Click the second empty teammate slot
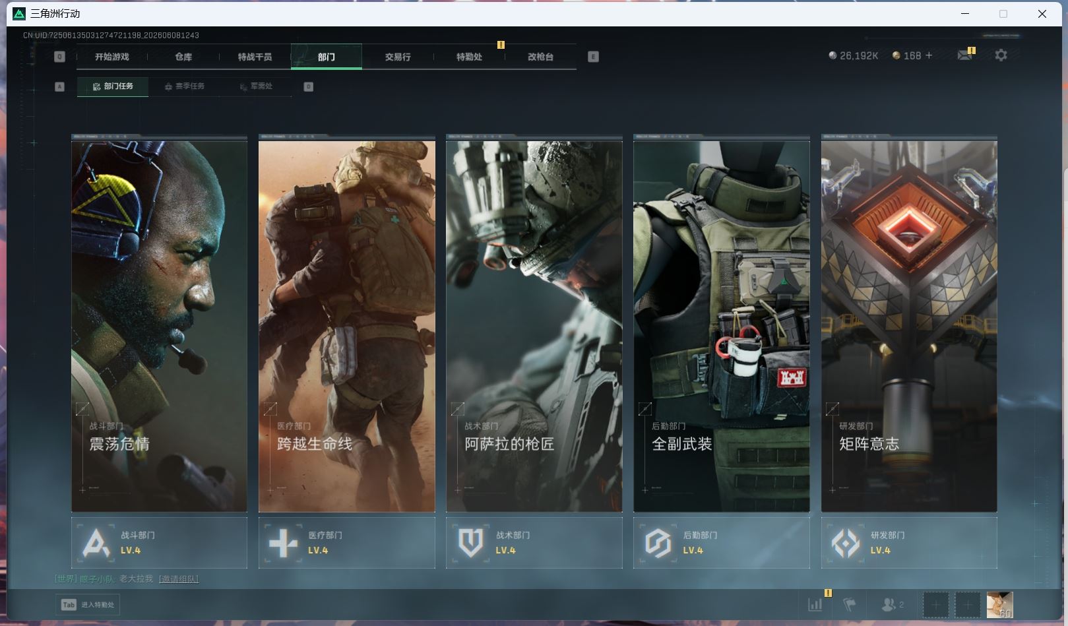Viewport: 1068px width, 626px height. 967,605
